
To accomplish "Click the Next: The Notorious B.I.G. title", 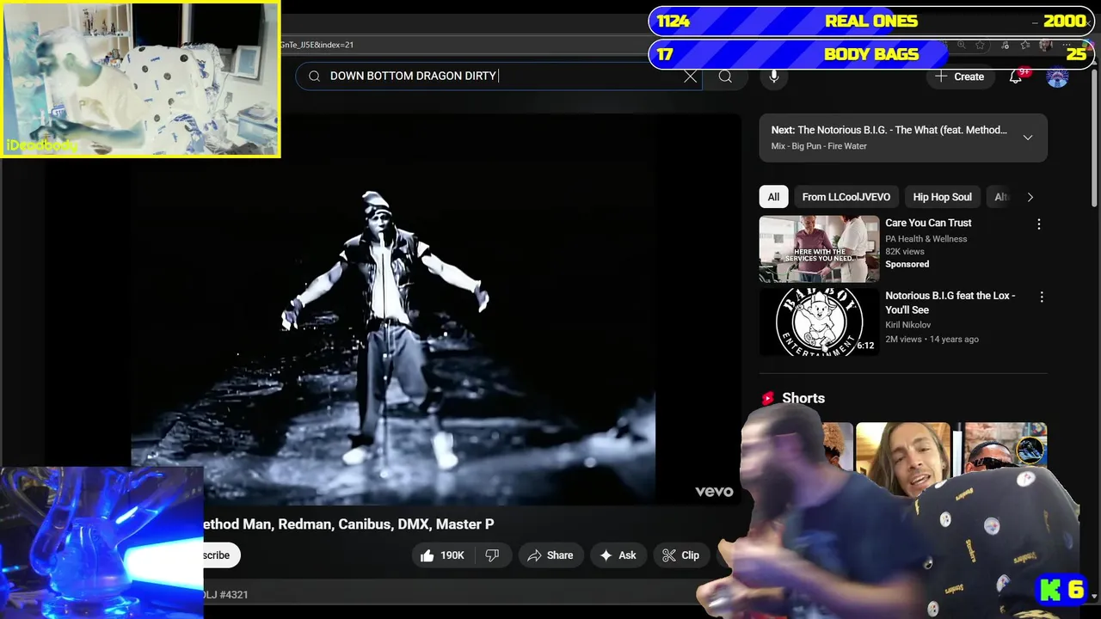I will click(889, 130).
